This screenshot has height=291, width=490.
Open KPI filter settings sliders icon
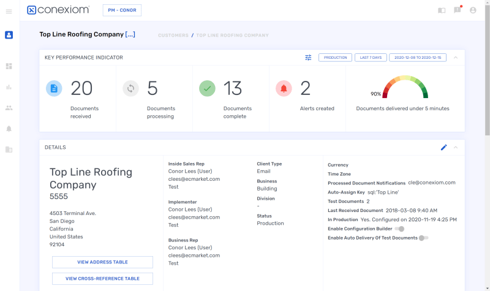coord(308,58)
